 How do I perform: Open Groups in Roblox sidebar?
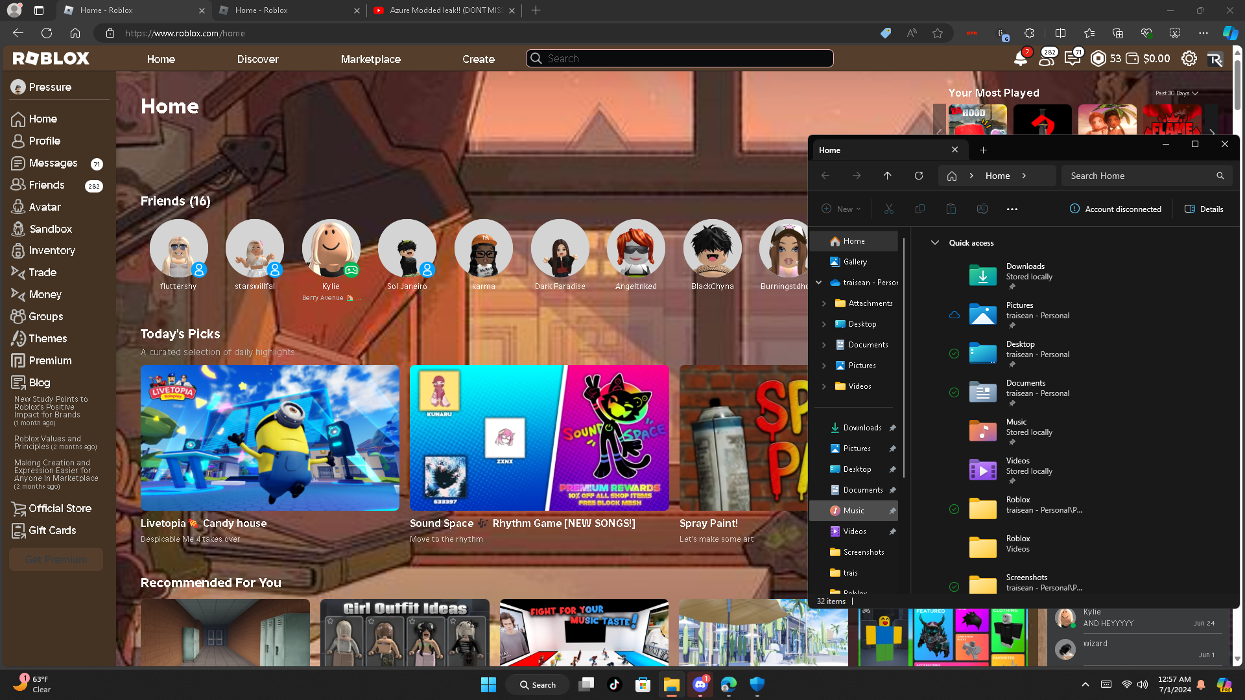coord(45,316)
